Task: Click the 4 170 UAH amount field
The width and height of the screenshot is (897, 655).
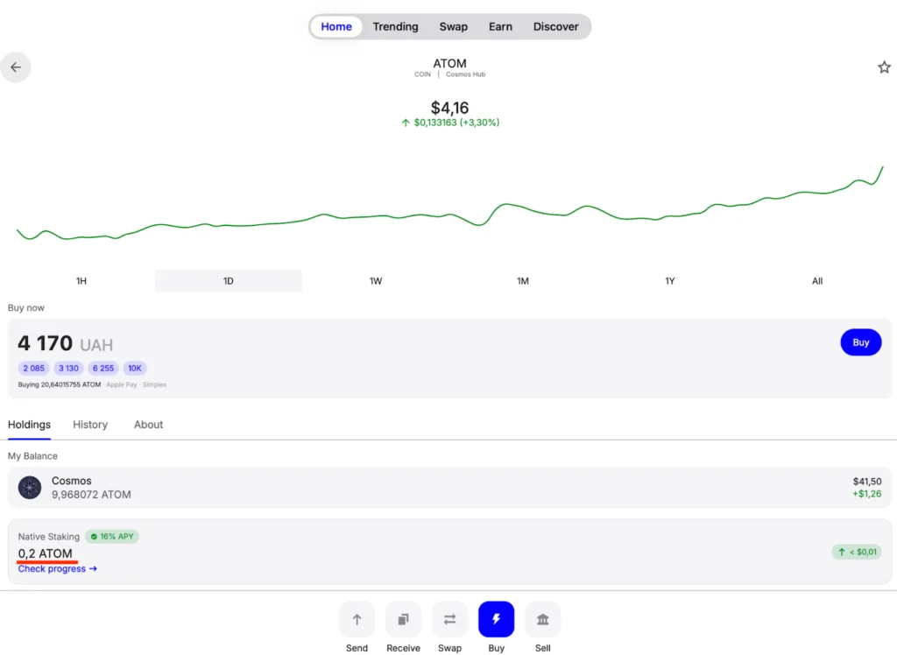Action: point(66,343)
